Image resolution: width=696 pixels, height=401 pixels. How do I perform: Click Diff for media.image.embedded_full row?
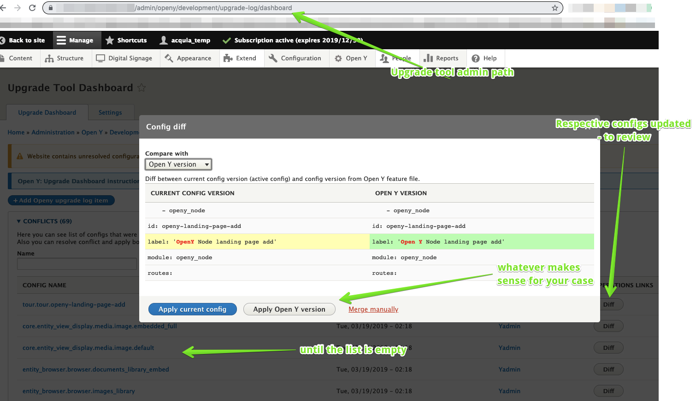coord(608,326)
